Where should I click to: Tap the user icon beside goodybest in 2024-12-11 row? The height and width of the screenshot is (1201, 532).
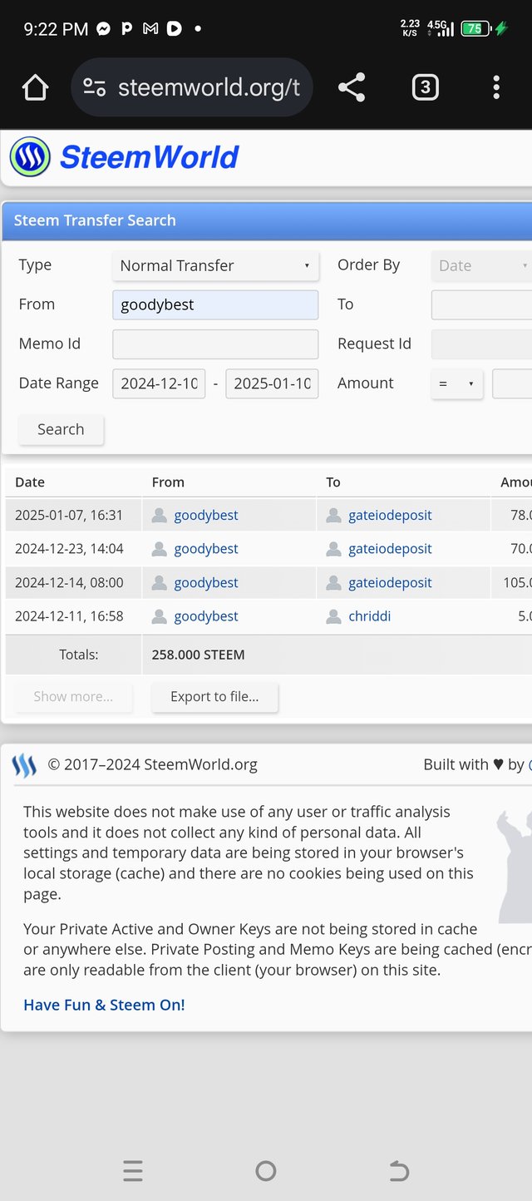point(160,616)
